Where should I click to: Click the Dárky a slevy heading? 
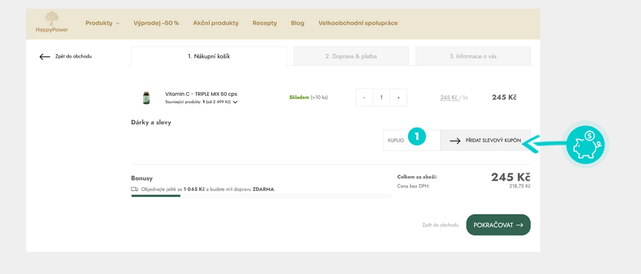click(x=152, y=122)
